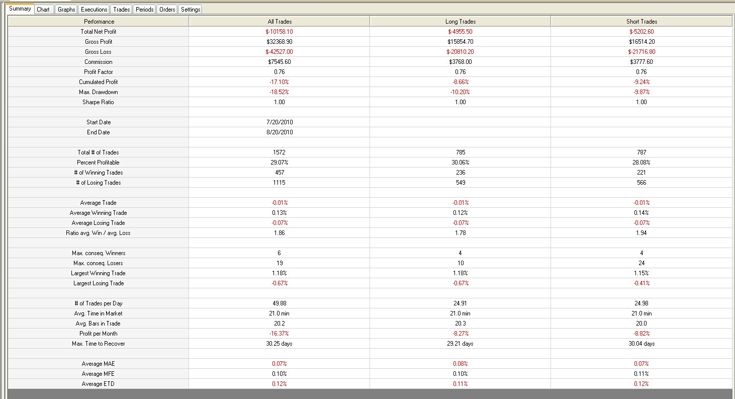Image resolution: width=735 pixels, height=399 pixels.
Task: Click the $3768.00 commission cell
Action: click(x=460, y=62)
